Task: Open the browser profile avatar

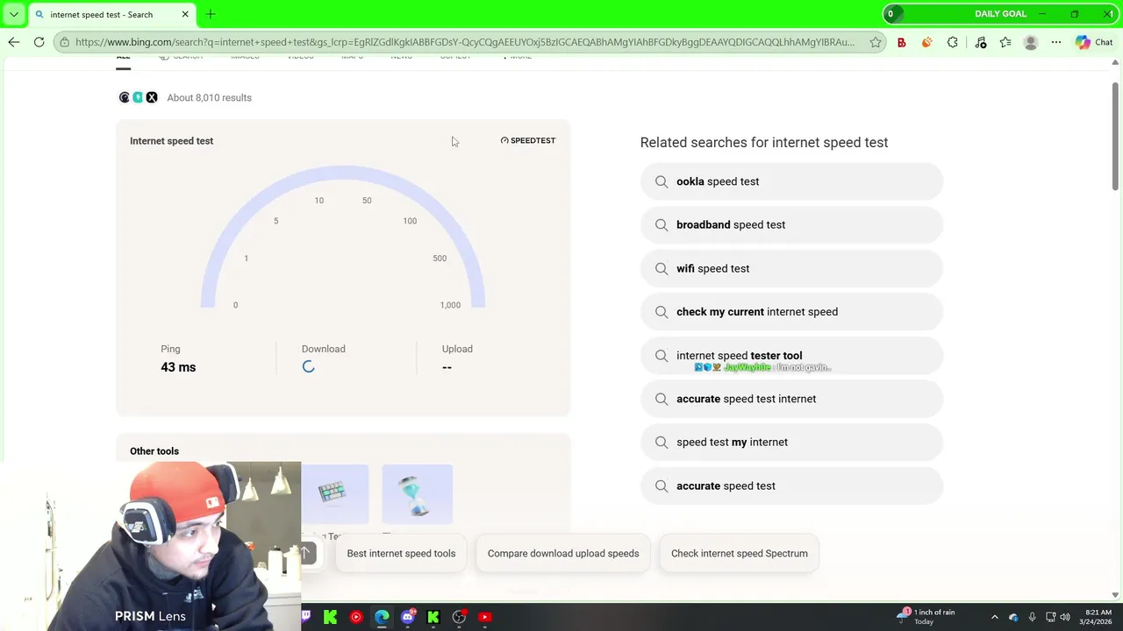Action: 1031,42
